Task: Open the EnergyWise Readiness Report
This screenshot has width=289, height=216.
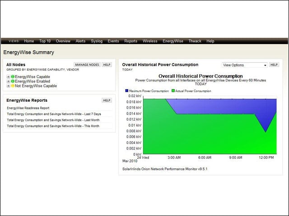Action: click(x=28, y=108)
